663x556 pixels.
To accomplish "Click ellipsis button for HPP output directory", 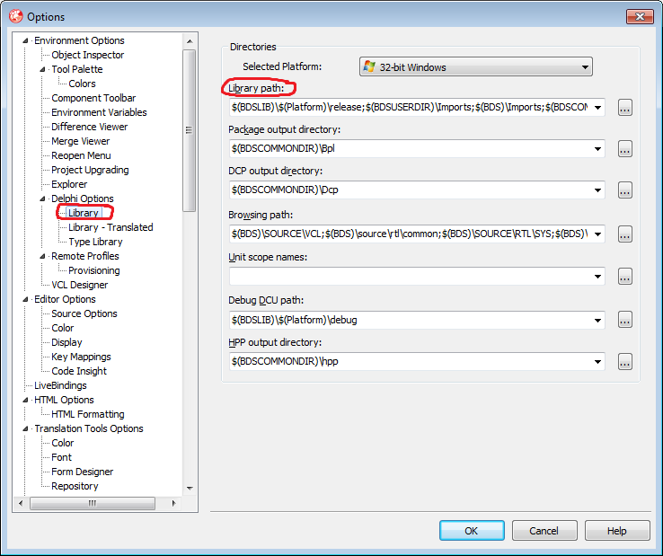I will click(624, 362).
